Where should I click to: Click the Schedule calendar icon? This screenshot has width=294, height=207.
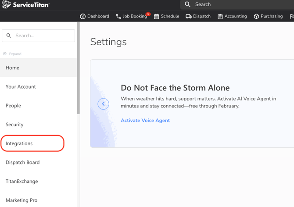tap(156, 17)
